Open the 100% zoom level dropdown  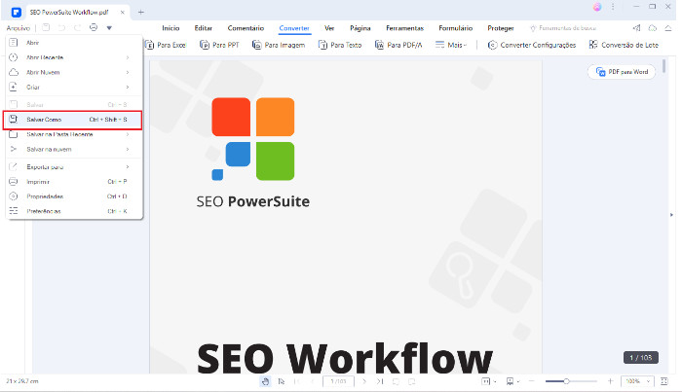[637, 381]
